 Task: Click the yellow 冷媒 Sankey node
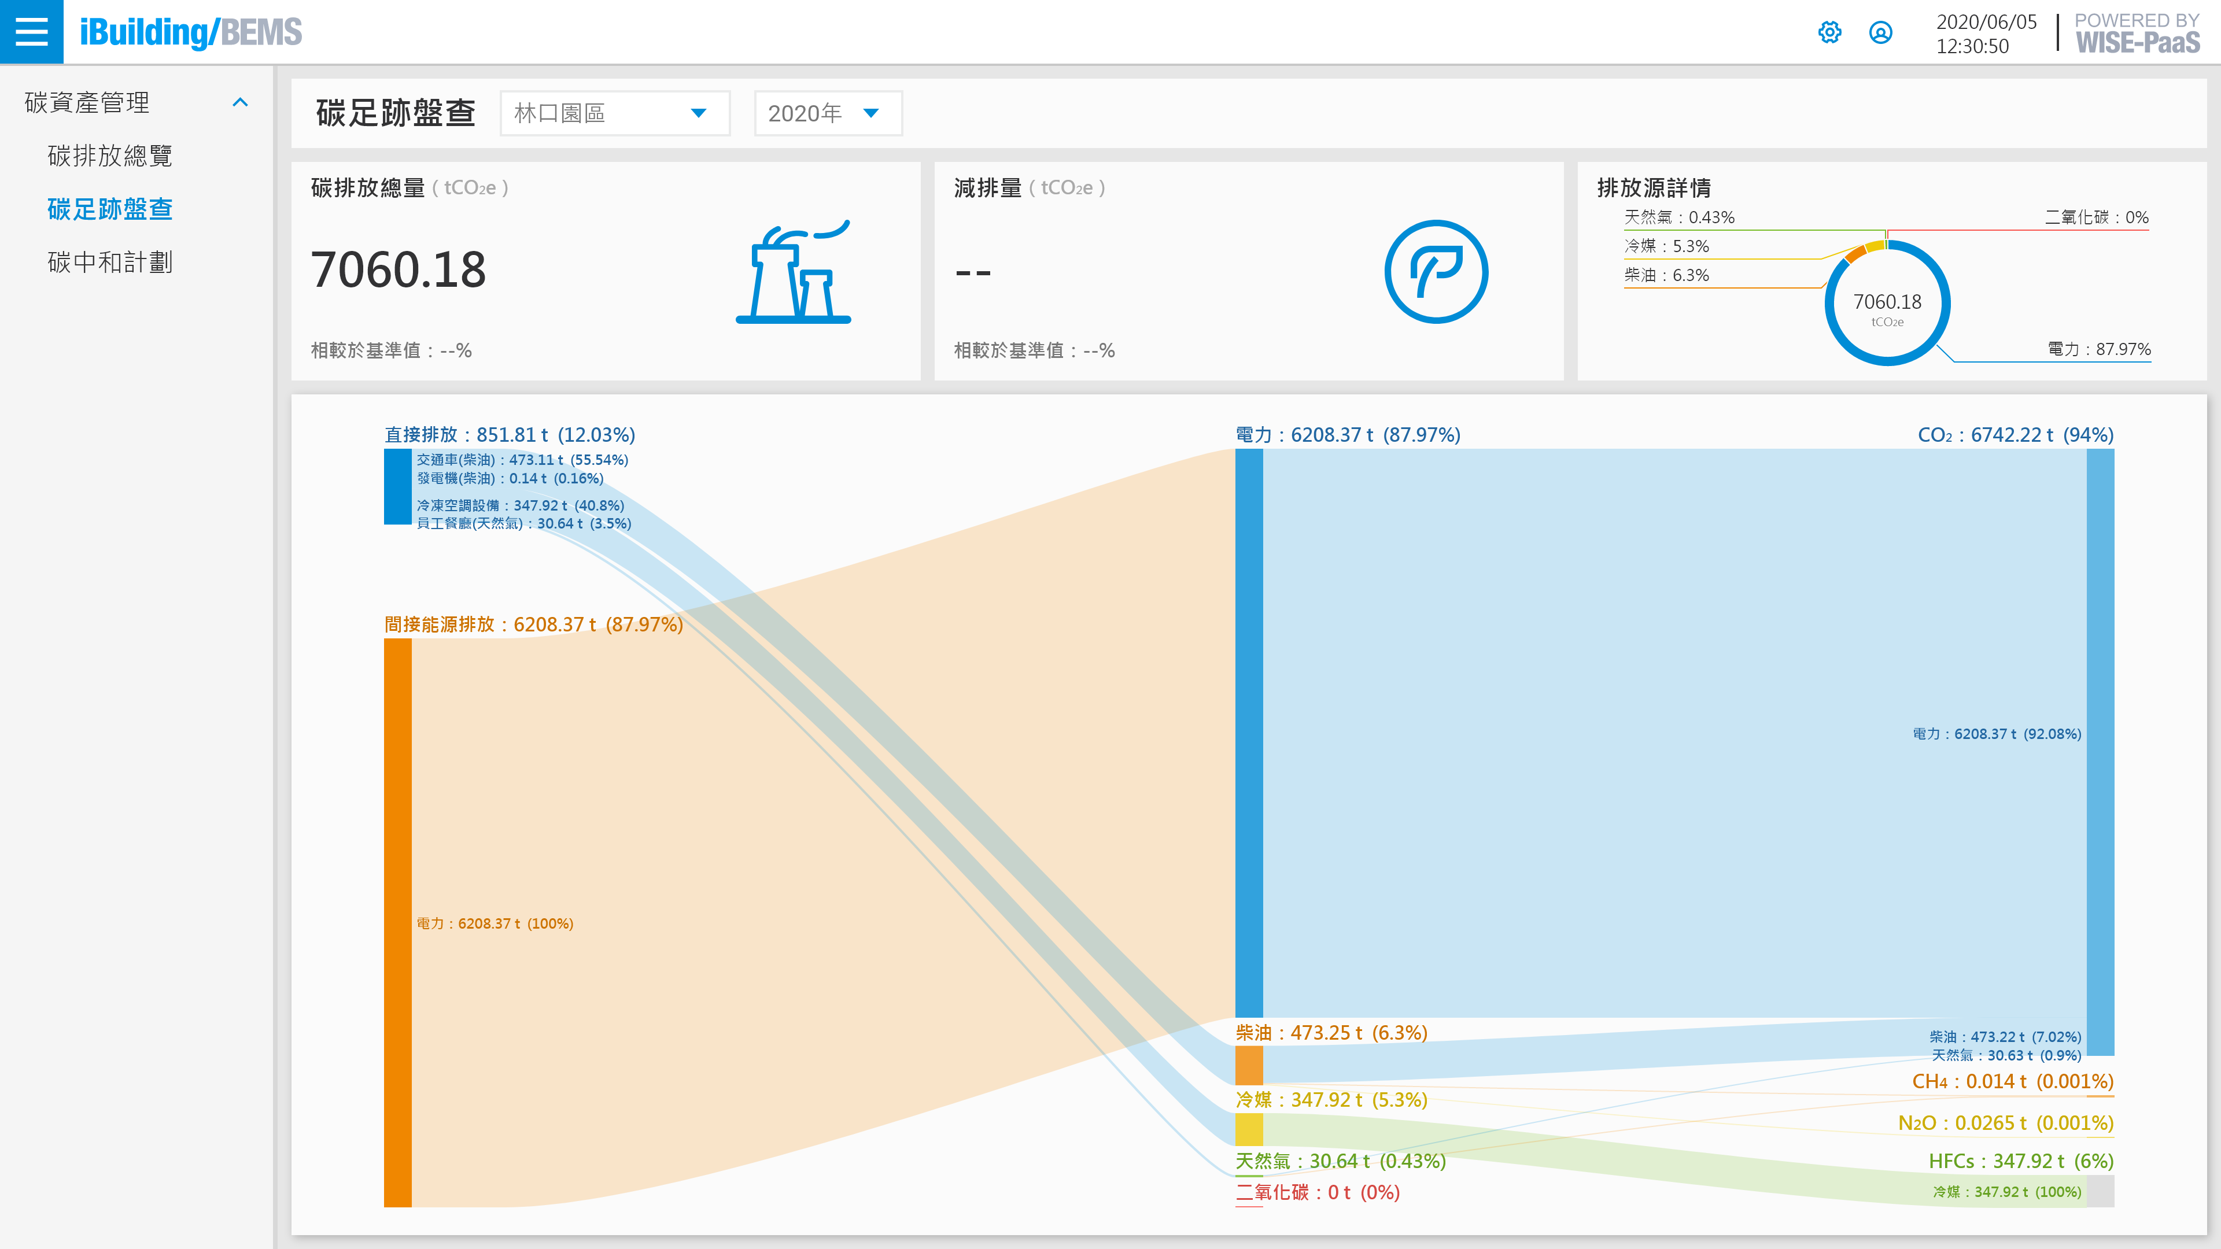click(x=1249, y=1129)
